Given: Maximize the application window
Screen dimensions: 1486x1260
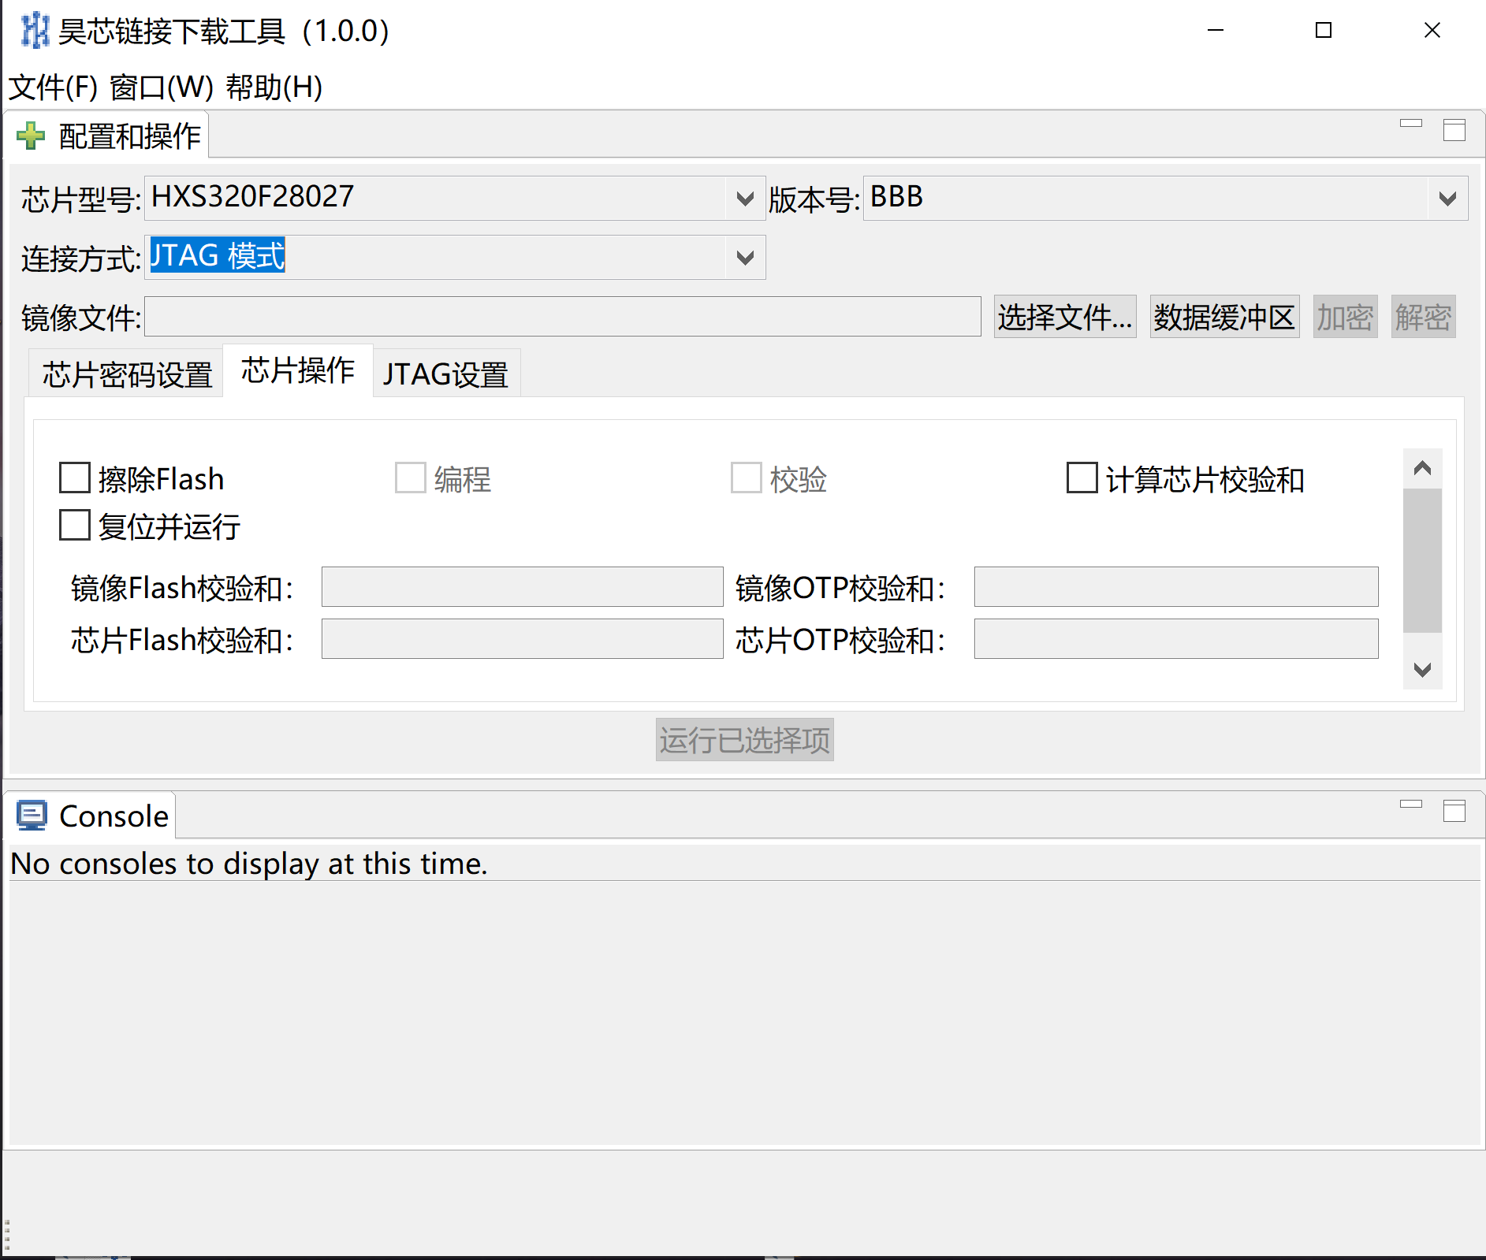Looking at the screenshot, I should coord(1324,30).
